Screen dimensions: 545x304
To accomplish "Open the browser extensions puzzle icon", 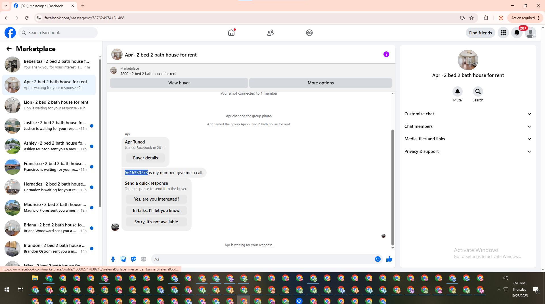I will pyautogui.click(x=486, y=18).
